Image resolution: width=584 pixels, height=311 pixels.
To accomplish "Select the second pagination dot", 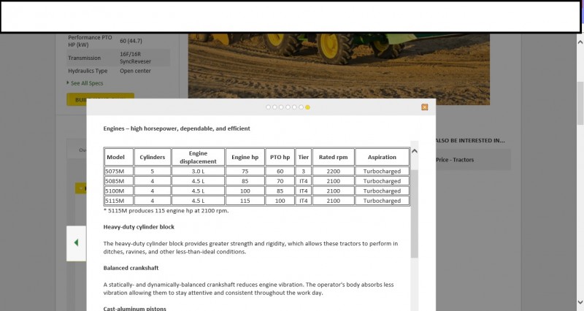I will point(275,107).
